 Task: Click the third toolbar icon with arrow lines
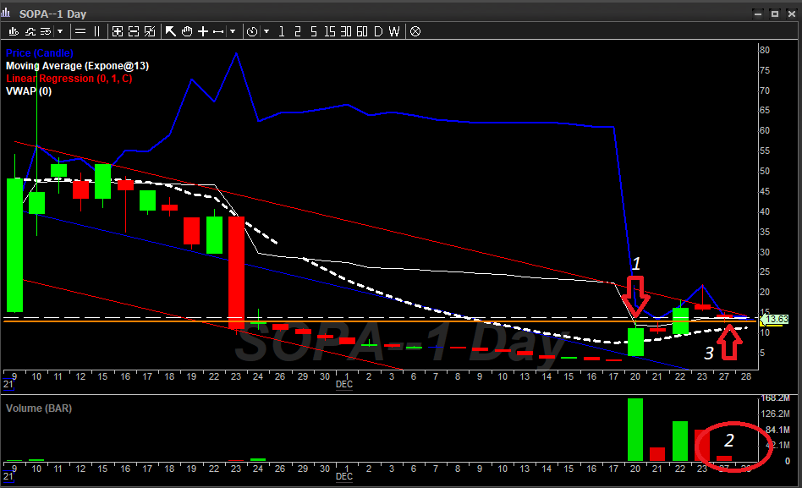[46, 31]
